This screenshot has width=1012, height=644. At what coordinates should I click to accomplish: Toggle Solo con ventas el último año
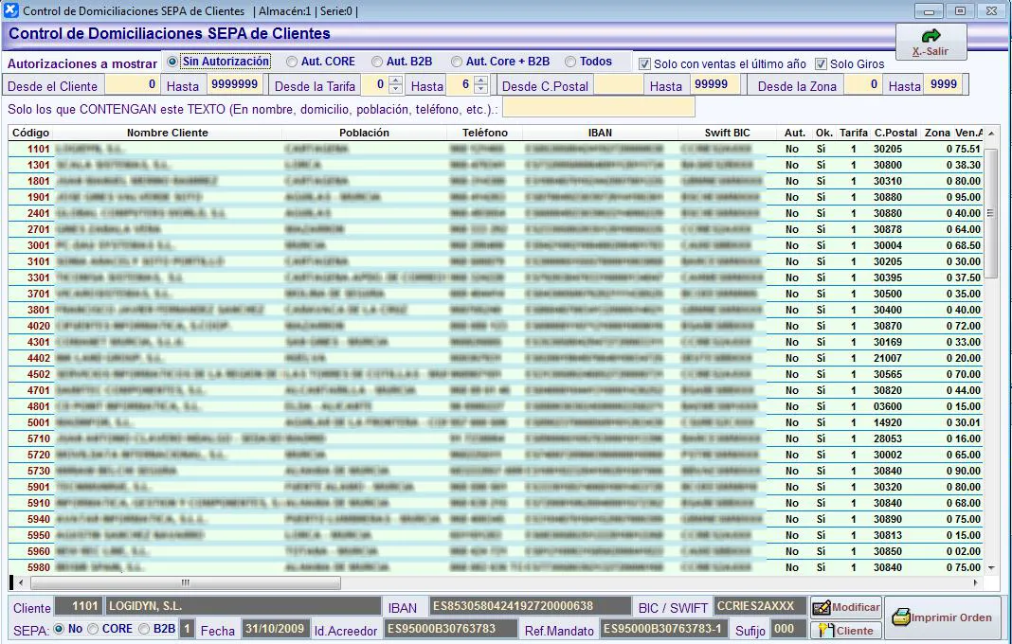pos(645,64)
